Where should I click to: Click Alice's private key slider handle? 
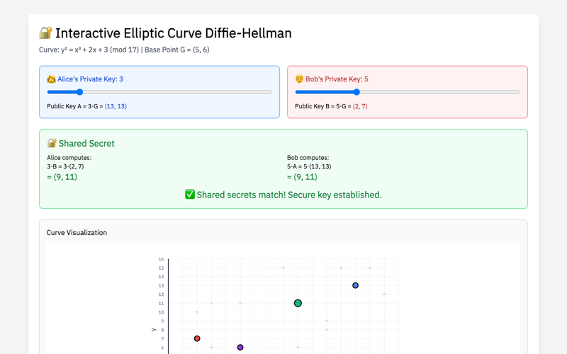click(80, 92)
